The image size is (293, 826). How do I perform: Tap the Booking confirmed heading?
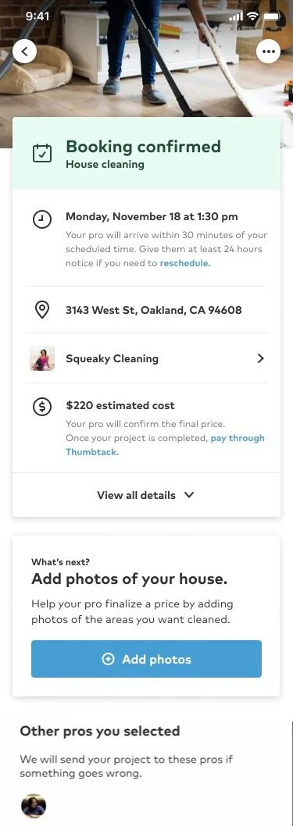(x=143, y=146)
